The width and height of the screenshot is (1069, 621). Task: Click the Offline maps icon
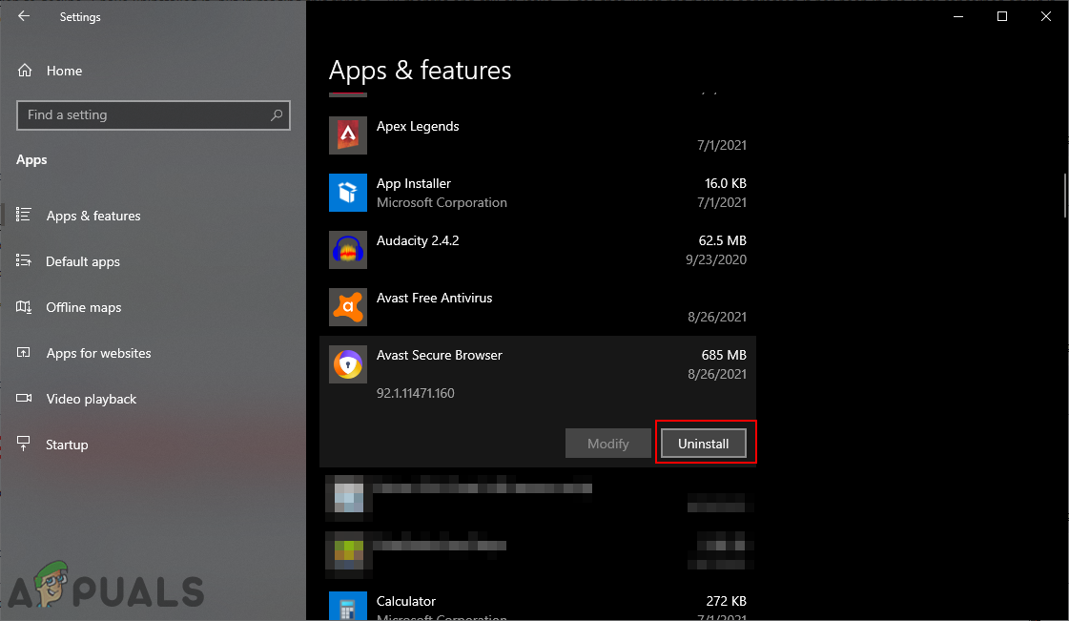point(24,307)
